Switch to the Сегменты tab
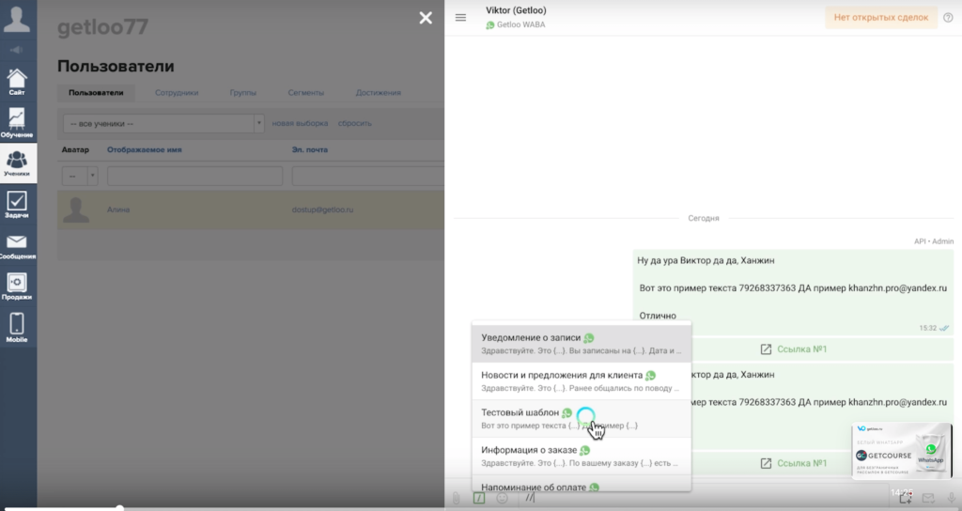This screenshot has height=511, width=962. [x=306, y=93]
